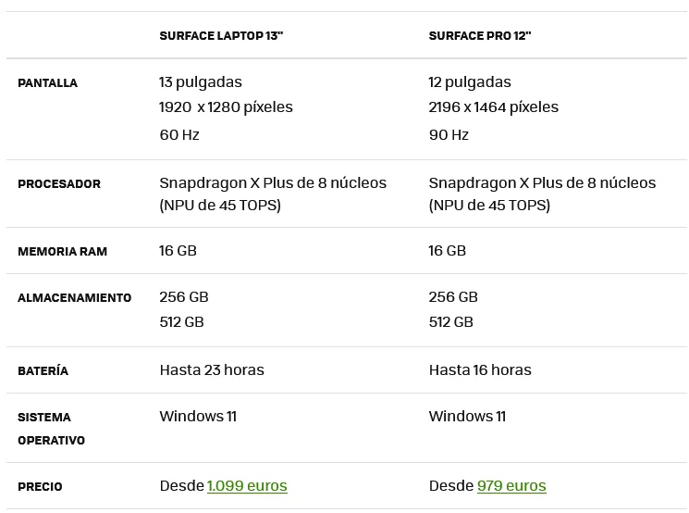Click the 60 Hz refresh rate text
This screenshot has width=689, height=513.
179,135
